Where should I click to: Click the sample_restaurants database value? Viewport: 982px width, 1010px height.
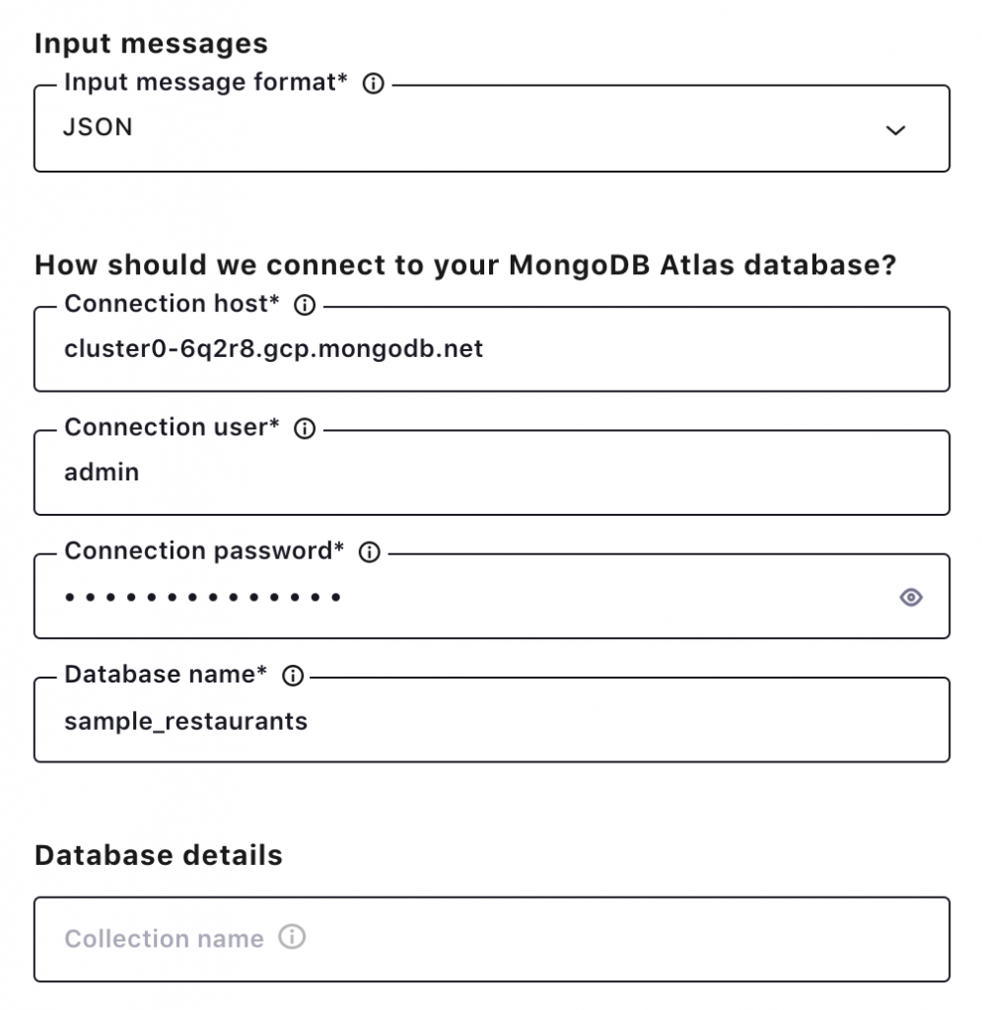[x=186, y=721]
